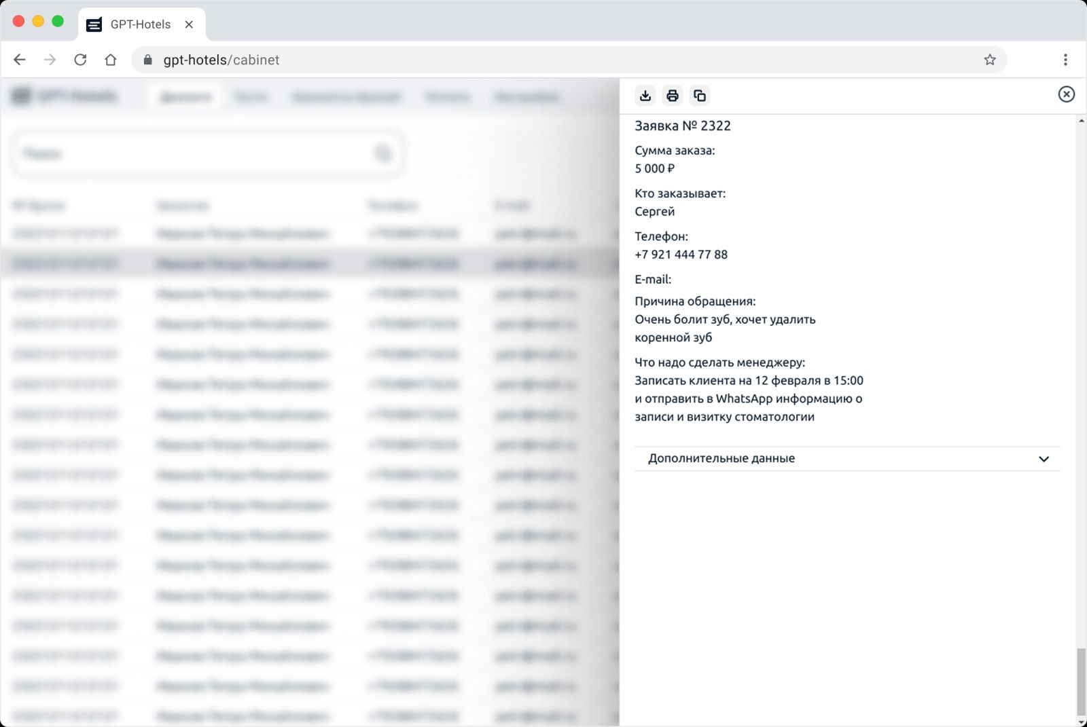
Task: Select the highlighted row in requests table
Action: click(x=306, y=263)
